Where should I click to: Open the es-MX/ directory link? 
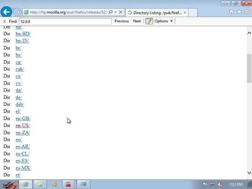[x=23, y=168]
